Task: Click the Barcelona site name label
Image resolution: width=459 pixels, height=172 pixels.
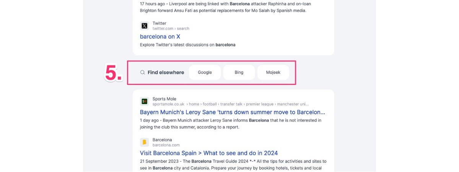Action: (x=162, y=140)
